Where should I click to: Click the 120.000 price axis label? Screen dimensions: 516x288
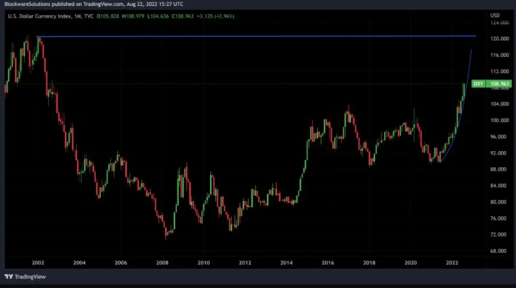click(500, 39)
